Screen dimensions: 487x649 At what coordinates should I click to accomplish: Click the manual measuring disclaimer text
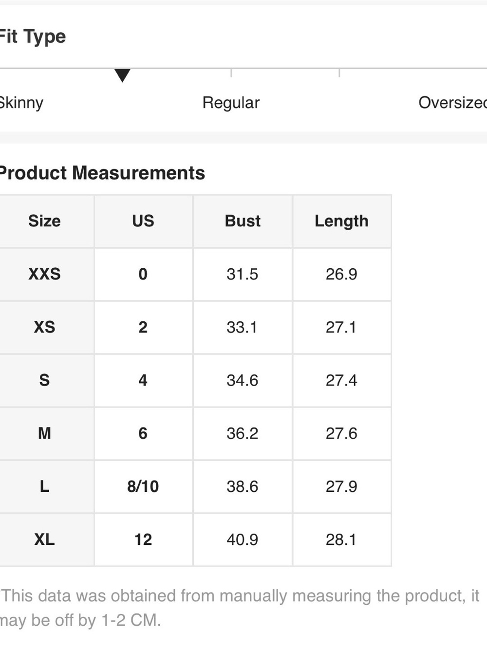click(240, 608)
